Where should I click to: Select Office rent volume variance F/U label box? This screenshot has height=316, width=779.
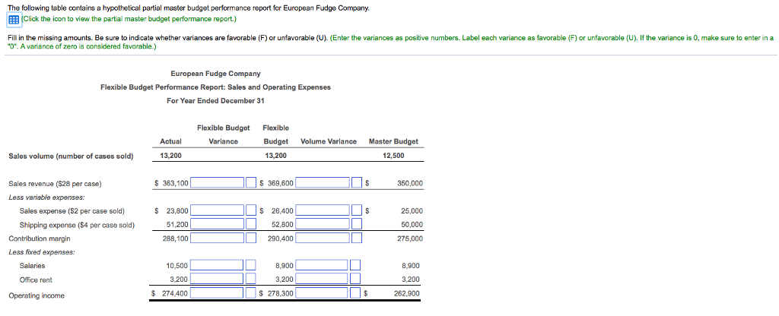click(x=357, y=280)
